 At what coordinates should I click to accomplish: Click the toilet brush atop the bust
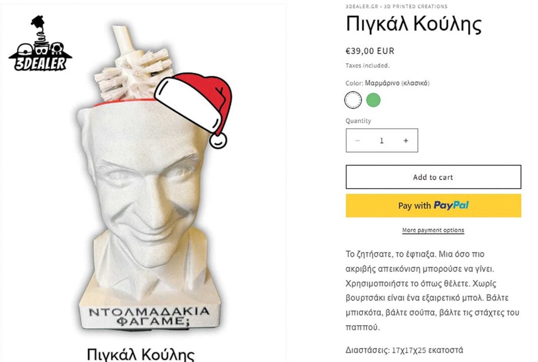[133, 67]
